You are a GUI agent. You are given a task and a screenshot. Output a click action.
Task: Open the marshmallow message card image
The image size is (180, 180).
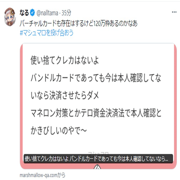coord(98,106)
